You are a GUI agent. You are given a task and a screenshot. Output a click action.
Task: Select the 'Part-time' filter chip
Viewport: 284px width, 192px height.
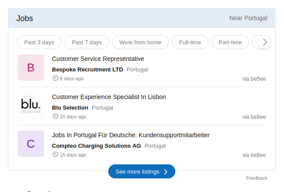230,43
